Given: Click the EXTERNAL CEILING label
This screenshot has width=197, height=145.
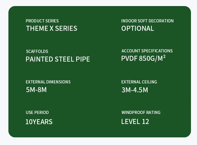Looking at the screenshot, I should pyautogui.click(x=139, y=82).
